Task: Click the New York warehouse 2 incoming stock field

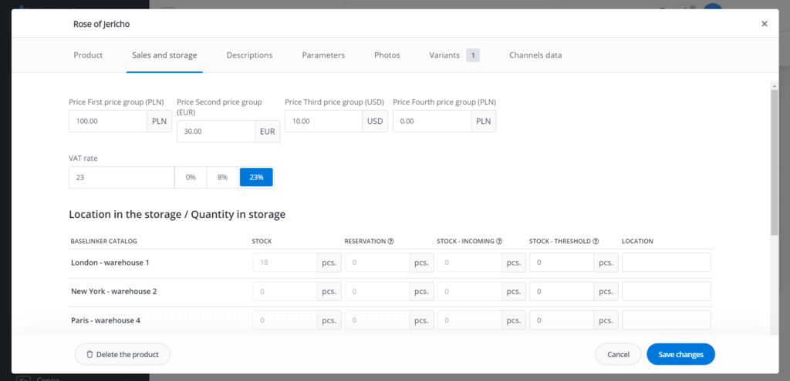Action: point(470,292)
